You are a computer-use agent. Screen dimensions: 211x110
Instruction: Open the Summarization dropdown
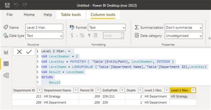click(183, 27)
